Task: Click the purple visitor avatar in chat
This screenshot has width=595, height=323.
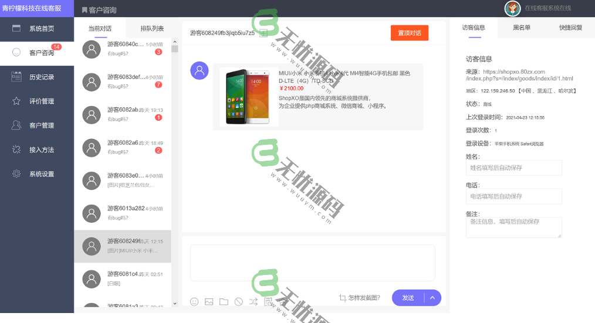Action: click(x=200, y=70)
